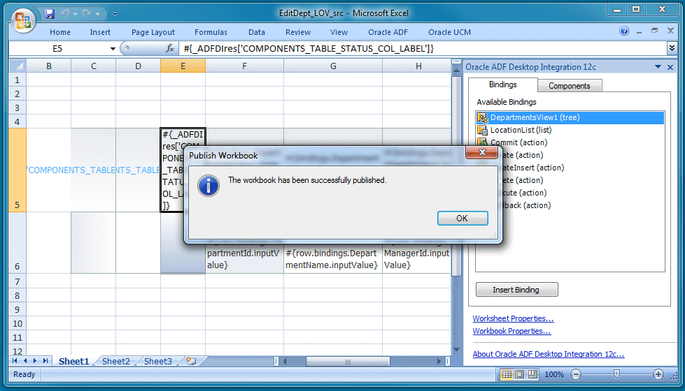Open the Undo history dropdown arrow

[76, 14]
